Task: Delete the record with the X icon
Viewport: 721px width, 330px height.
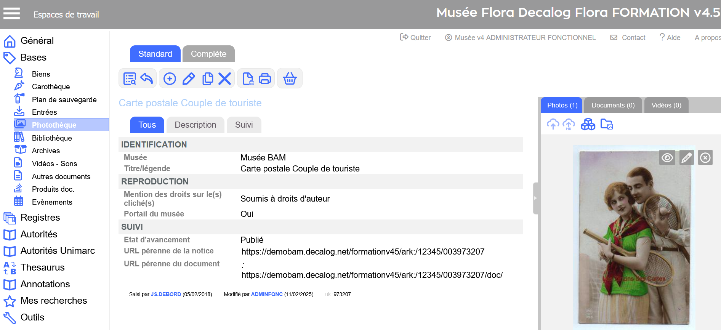Action: pos(225,79)
